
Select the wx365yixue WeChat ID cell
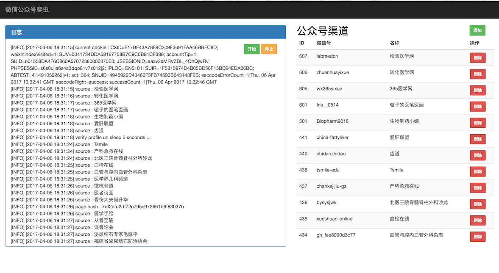(329, 88)
